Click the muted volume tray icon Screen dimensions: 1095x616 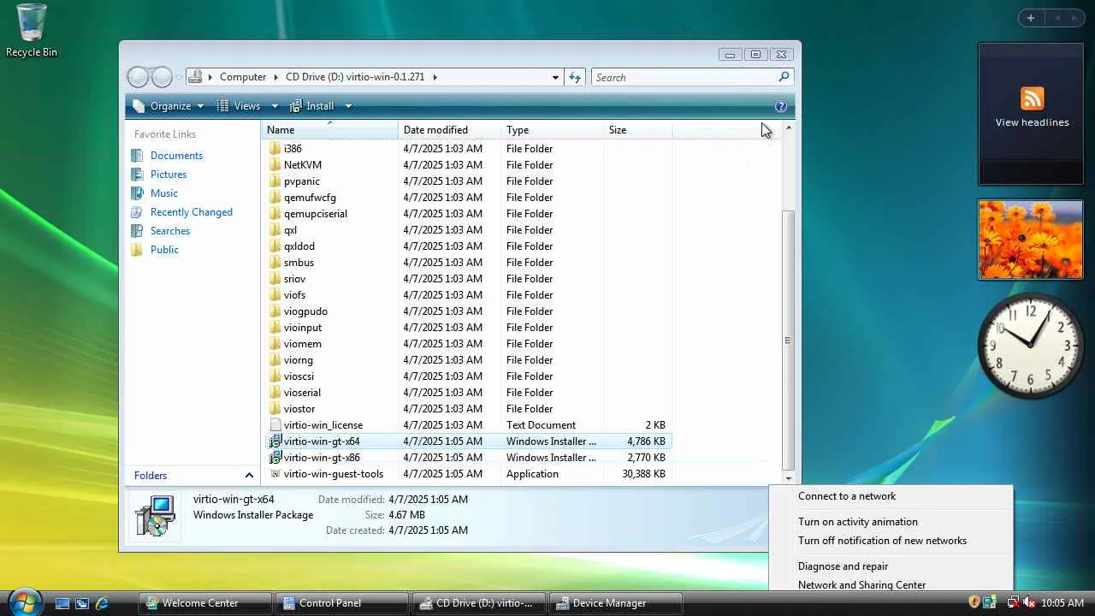coord(1029,603)
